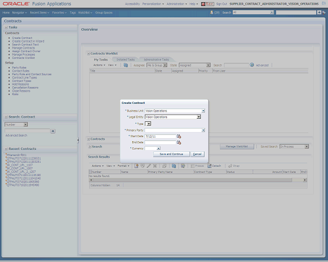Click Advanced Search link
Viewport: 328px width, 262px height.
pos(16,136)
